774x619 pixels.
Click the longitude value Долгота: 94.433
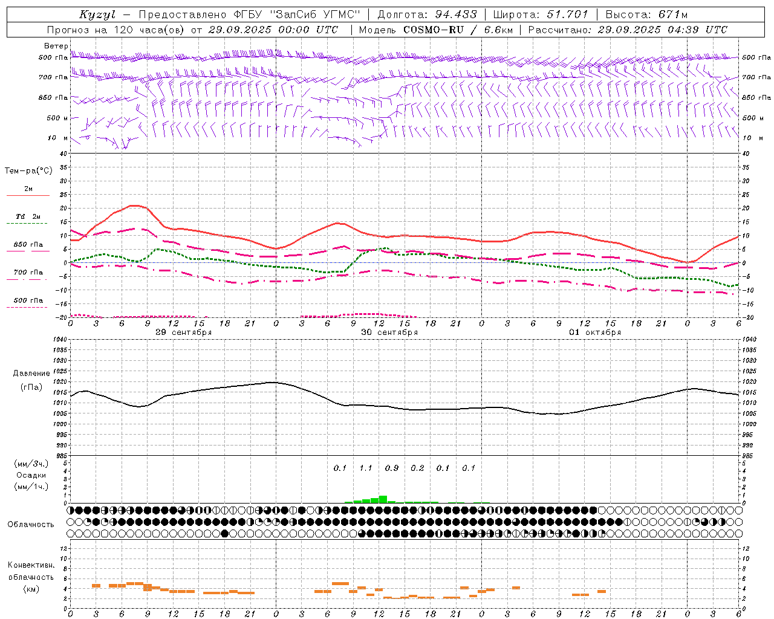(427, 15)
